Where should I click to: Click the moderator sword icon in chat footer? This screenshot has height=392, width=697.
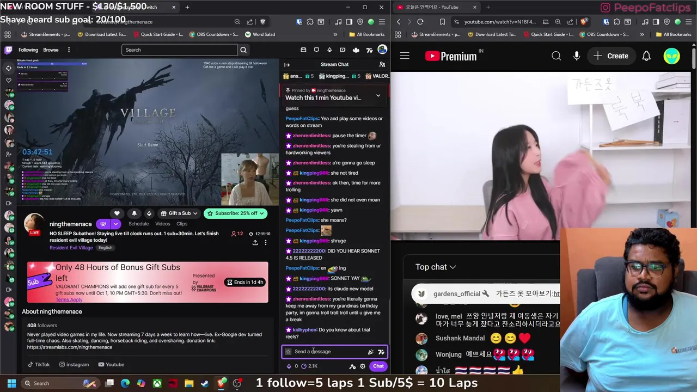click(x=352, y=366)
